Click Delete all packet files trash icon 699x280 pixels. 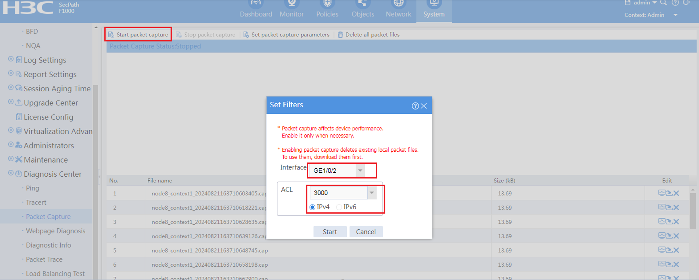point(340,35)
